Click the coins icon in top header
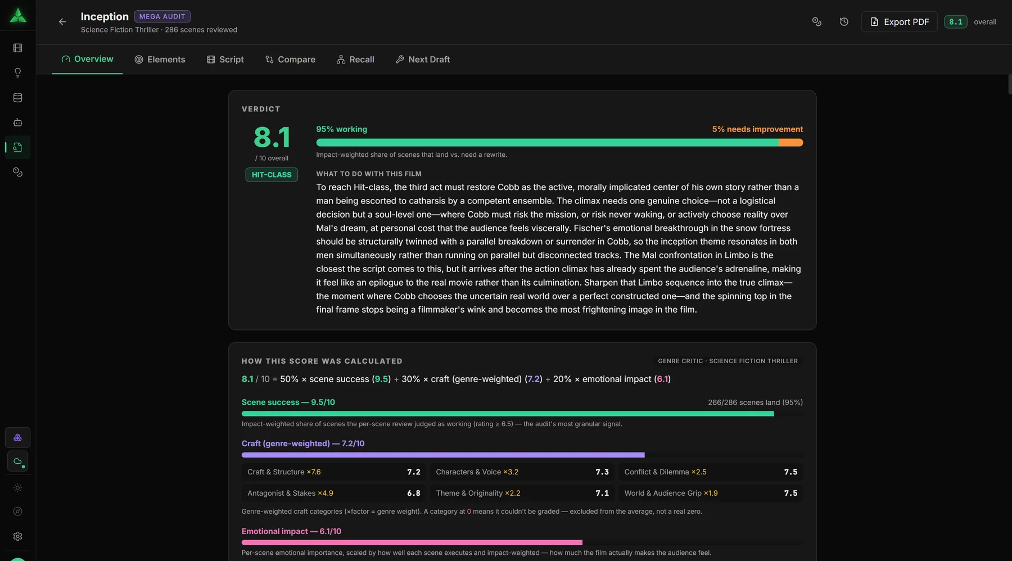 click(817, 22)
